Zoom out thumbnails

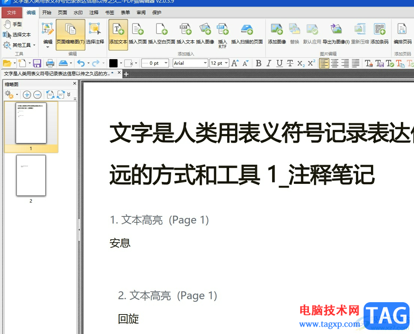point(37,94)
